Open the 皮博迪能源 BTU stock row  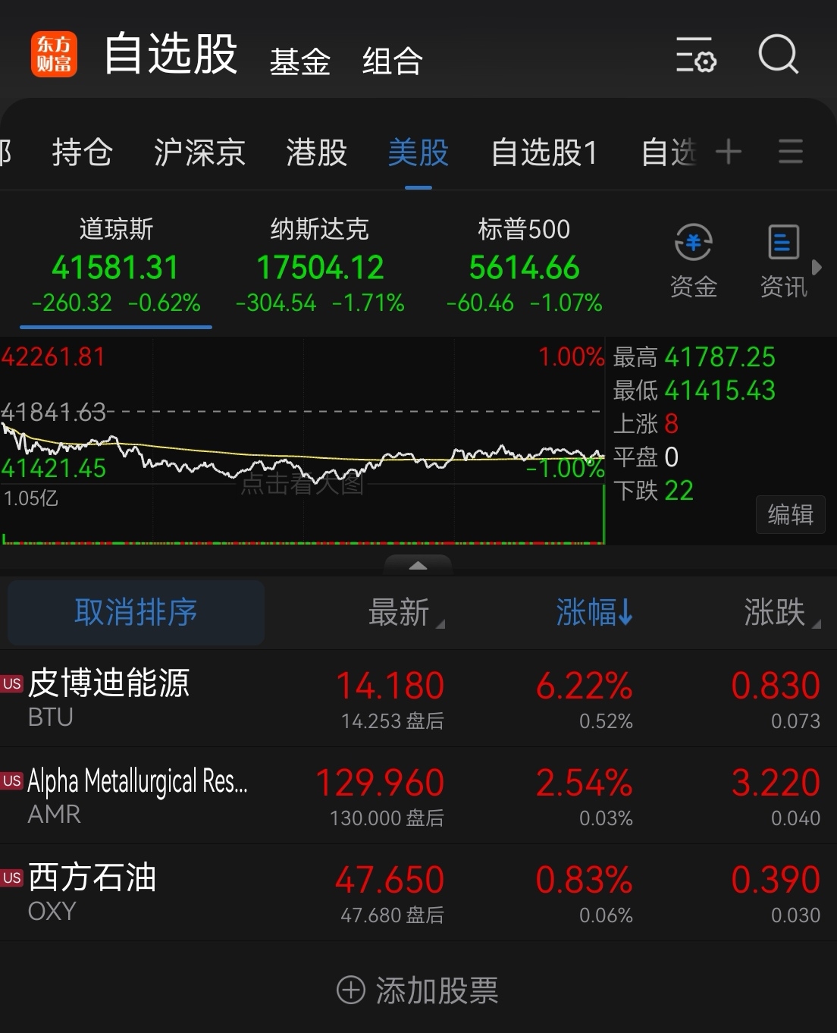[418, 698]
